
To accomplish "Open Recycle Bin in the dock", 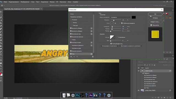I will pyautogui.click(x=64, y=95).
